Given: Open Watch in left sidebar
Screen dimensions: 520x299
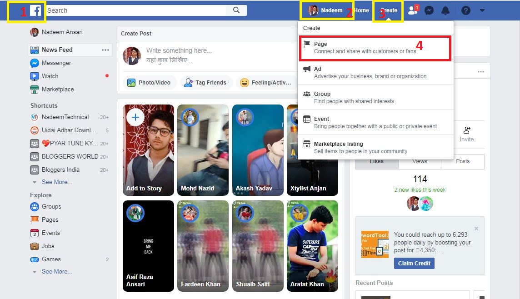Looking at the screenshot, I should tap(45, 76).
